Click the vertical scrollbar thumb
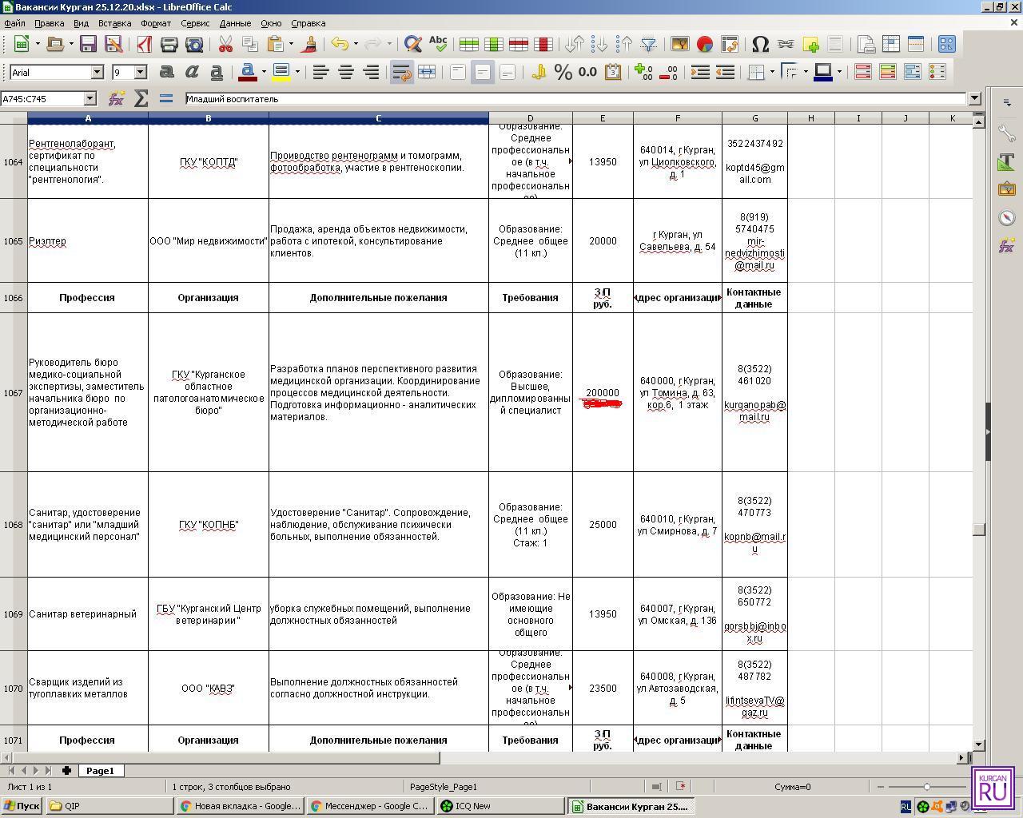Viewport: 1023px width, 818px height. click(x=978, y=530)
